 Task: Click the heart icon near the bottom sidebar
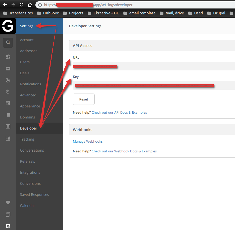[x=8, y=203]
